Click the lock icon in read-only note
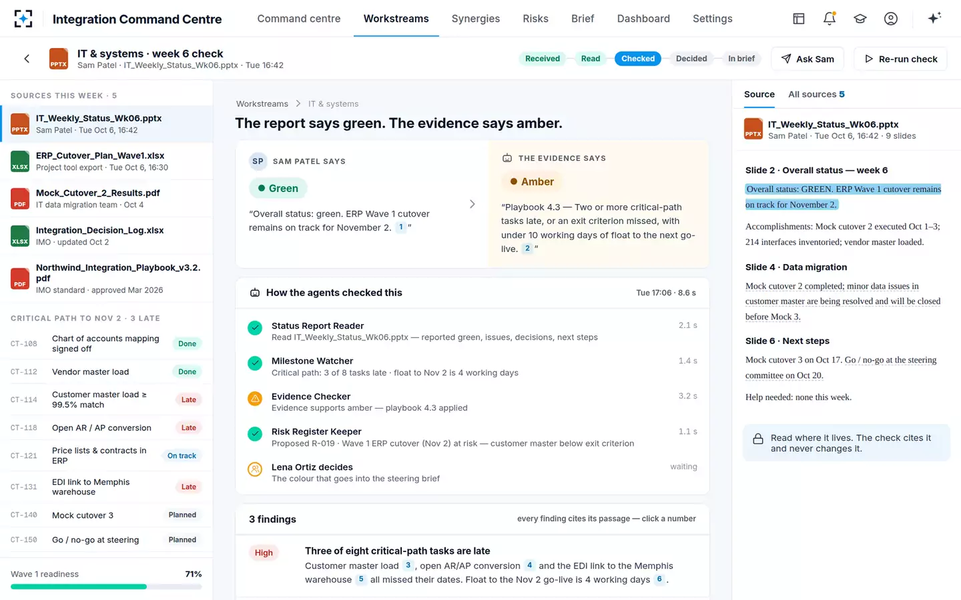Image resolution: width=961 pixels, height=600 pixels. (x=758, y=439)
